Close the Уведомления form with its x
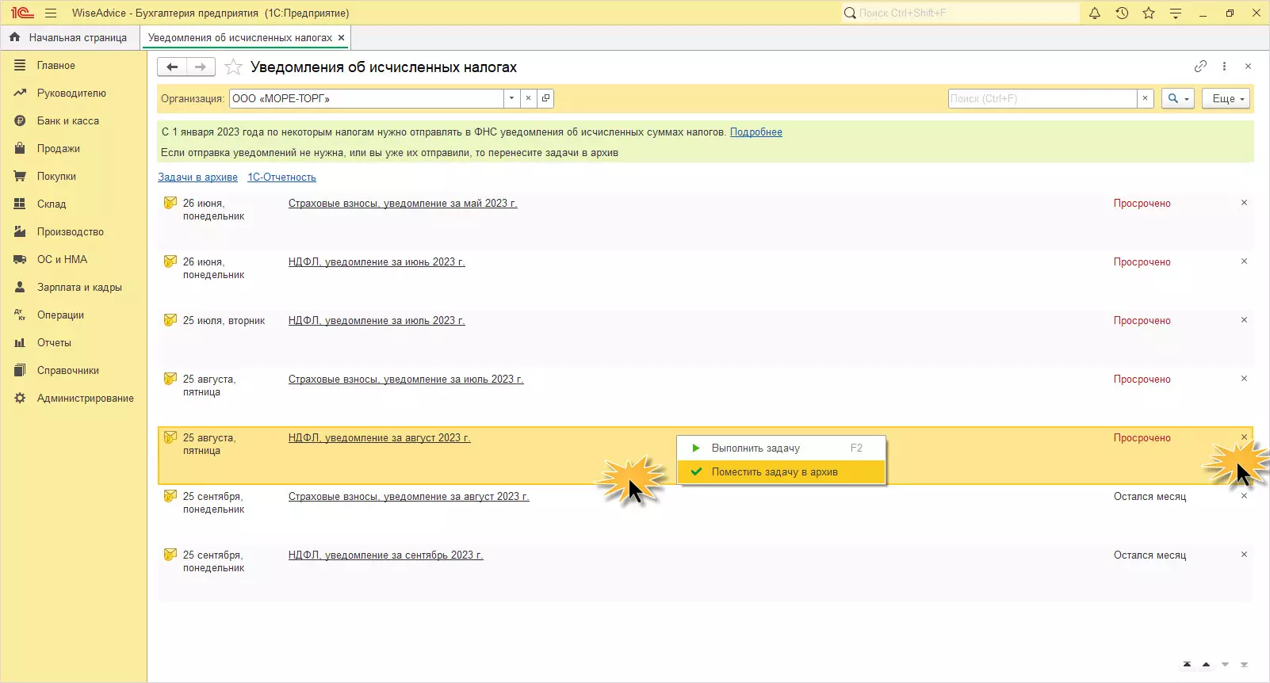Image resolution: width=1270 pixels, height=683 pixels. point(1248,67)
